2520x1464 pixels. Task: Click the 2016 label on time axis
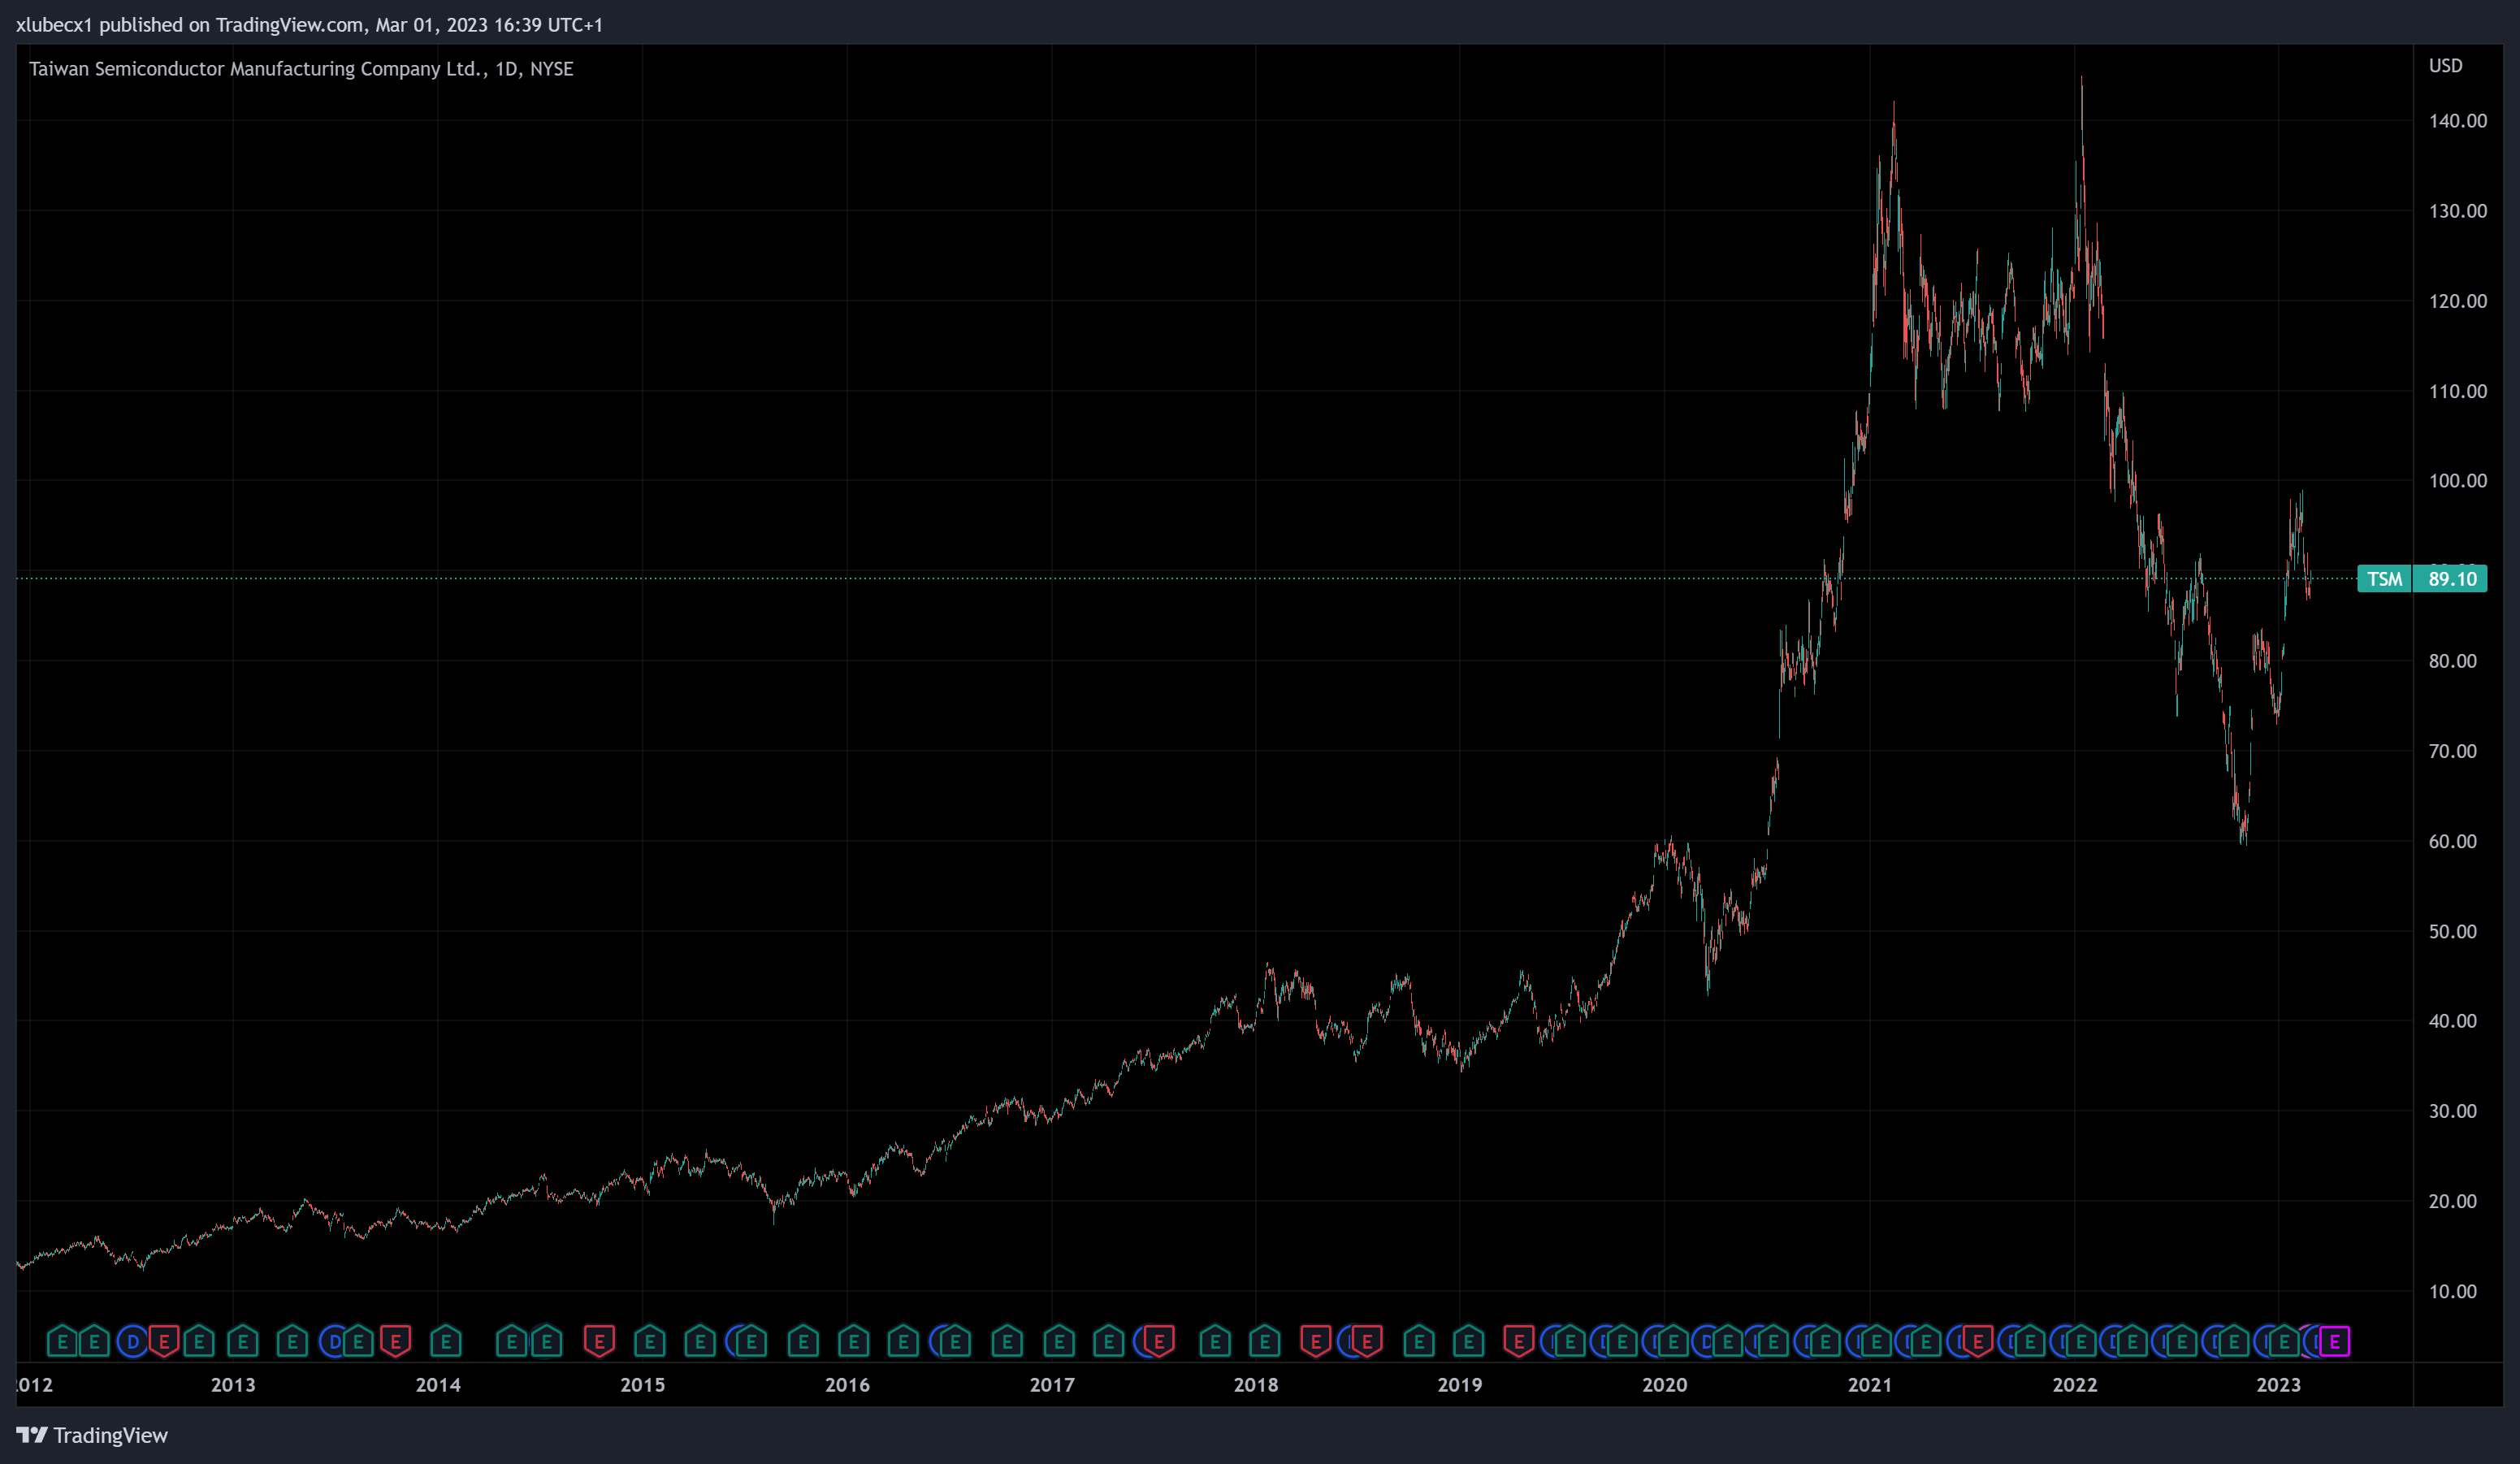click(847, 1385)
